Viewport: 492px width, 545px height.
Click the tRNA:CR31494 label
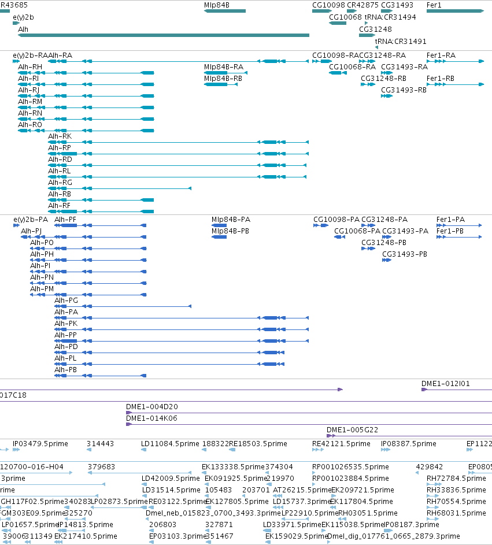point(390,17)
